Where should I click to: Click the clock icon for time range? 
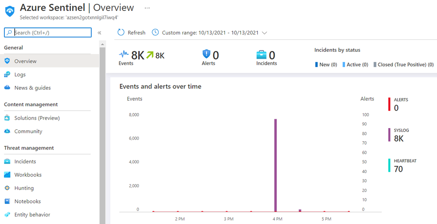coord(155,33)
